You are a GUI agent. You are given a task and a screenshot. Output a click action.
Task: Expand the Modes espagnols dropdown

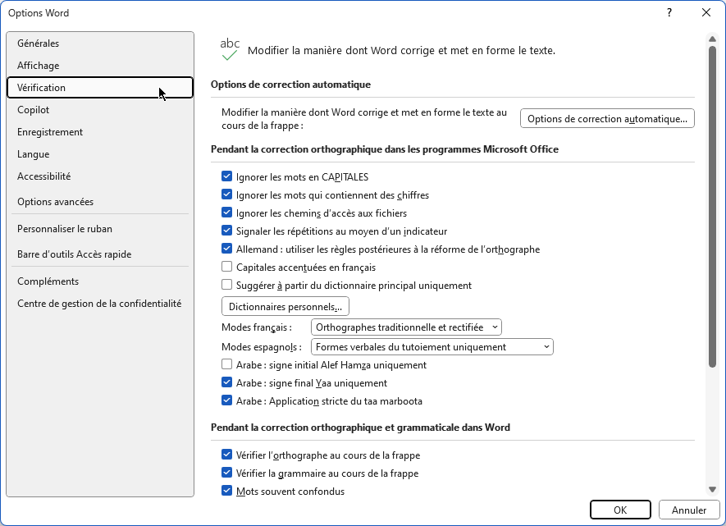[432, 347]
